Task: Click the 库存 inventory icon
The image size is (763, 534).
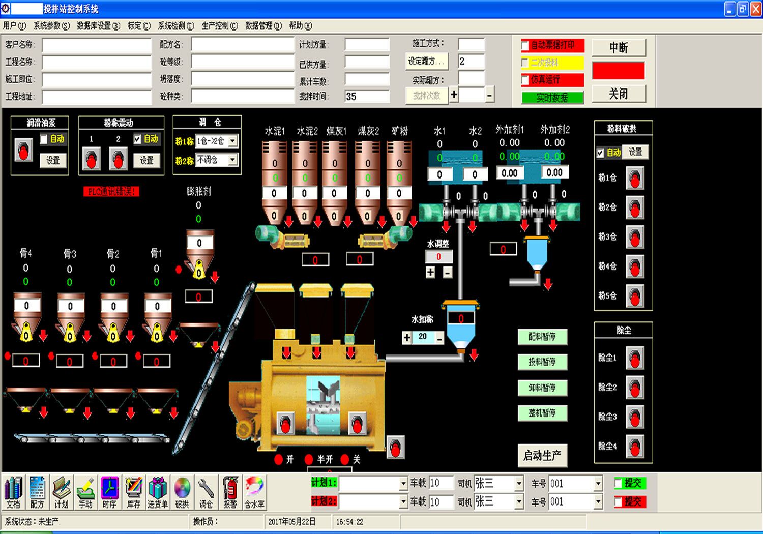Action: [134, 491]
